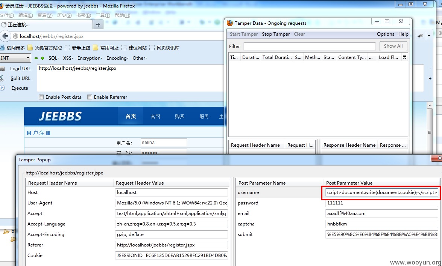Click the 用户名 field containing selina
This screenshot has height=266, width=442.
pos(164,143)
